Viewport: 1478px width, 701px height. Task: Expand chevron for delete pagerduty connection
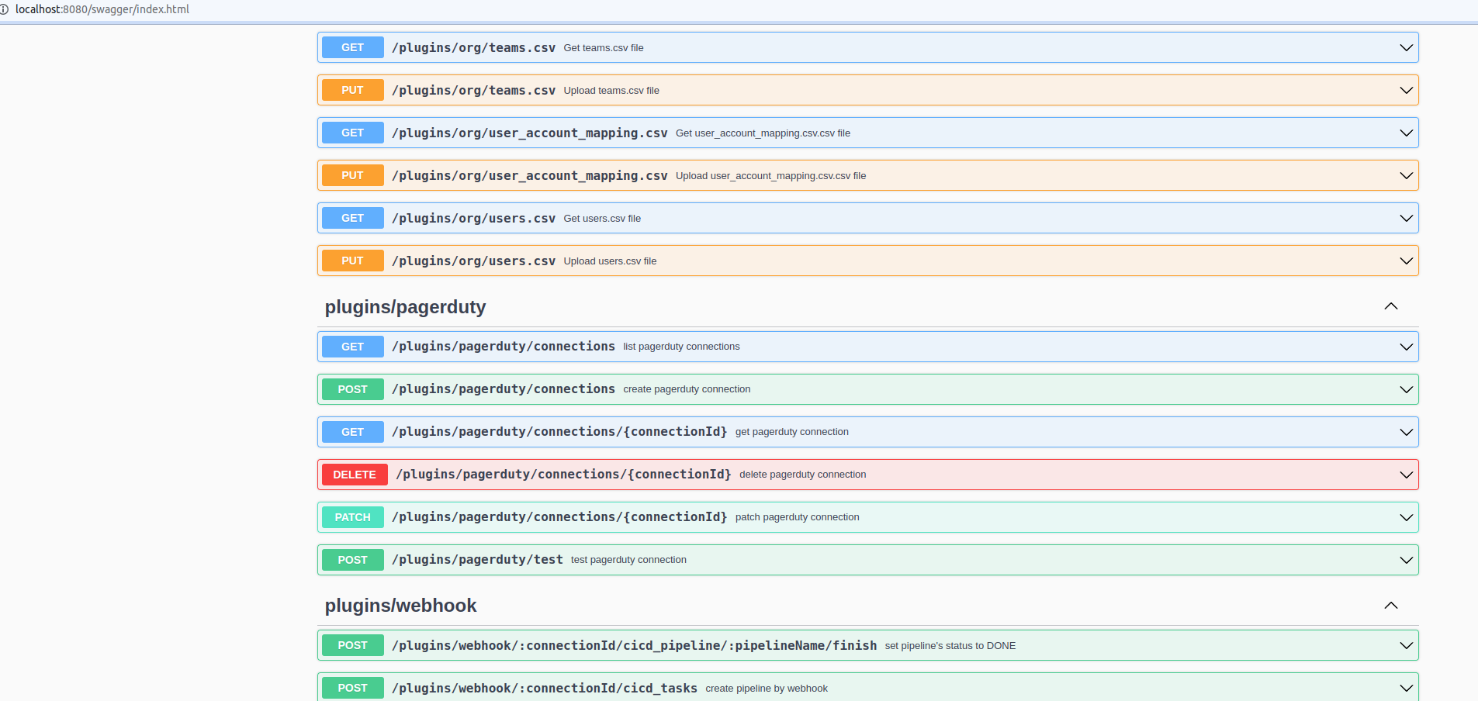[1406, 475]
